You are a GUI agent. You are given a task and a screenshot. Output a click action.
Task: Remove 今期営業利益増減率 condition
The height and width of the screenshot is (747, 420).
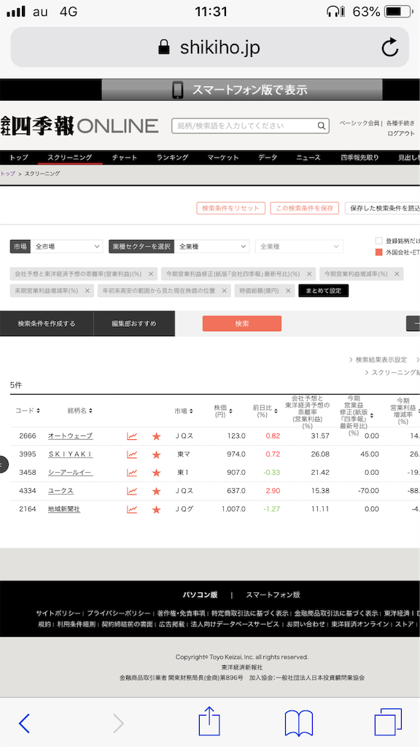tap(396, 274)
